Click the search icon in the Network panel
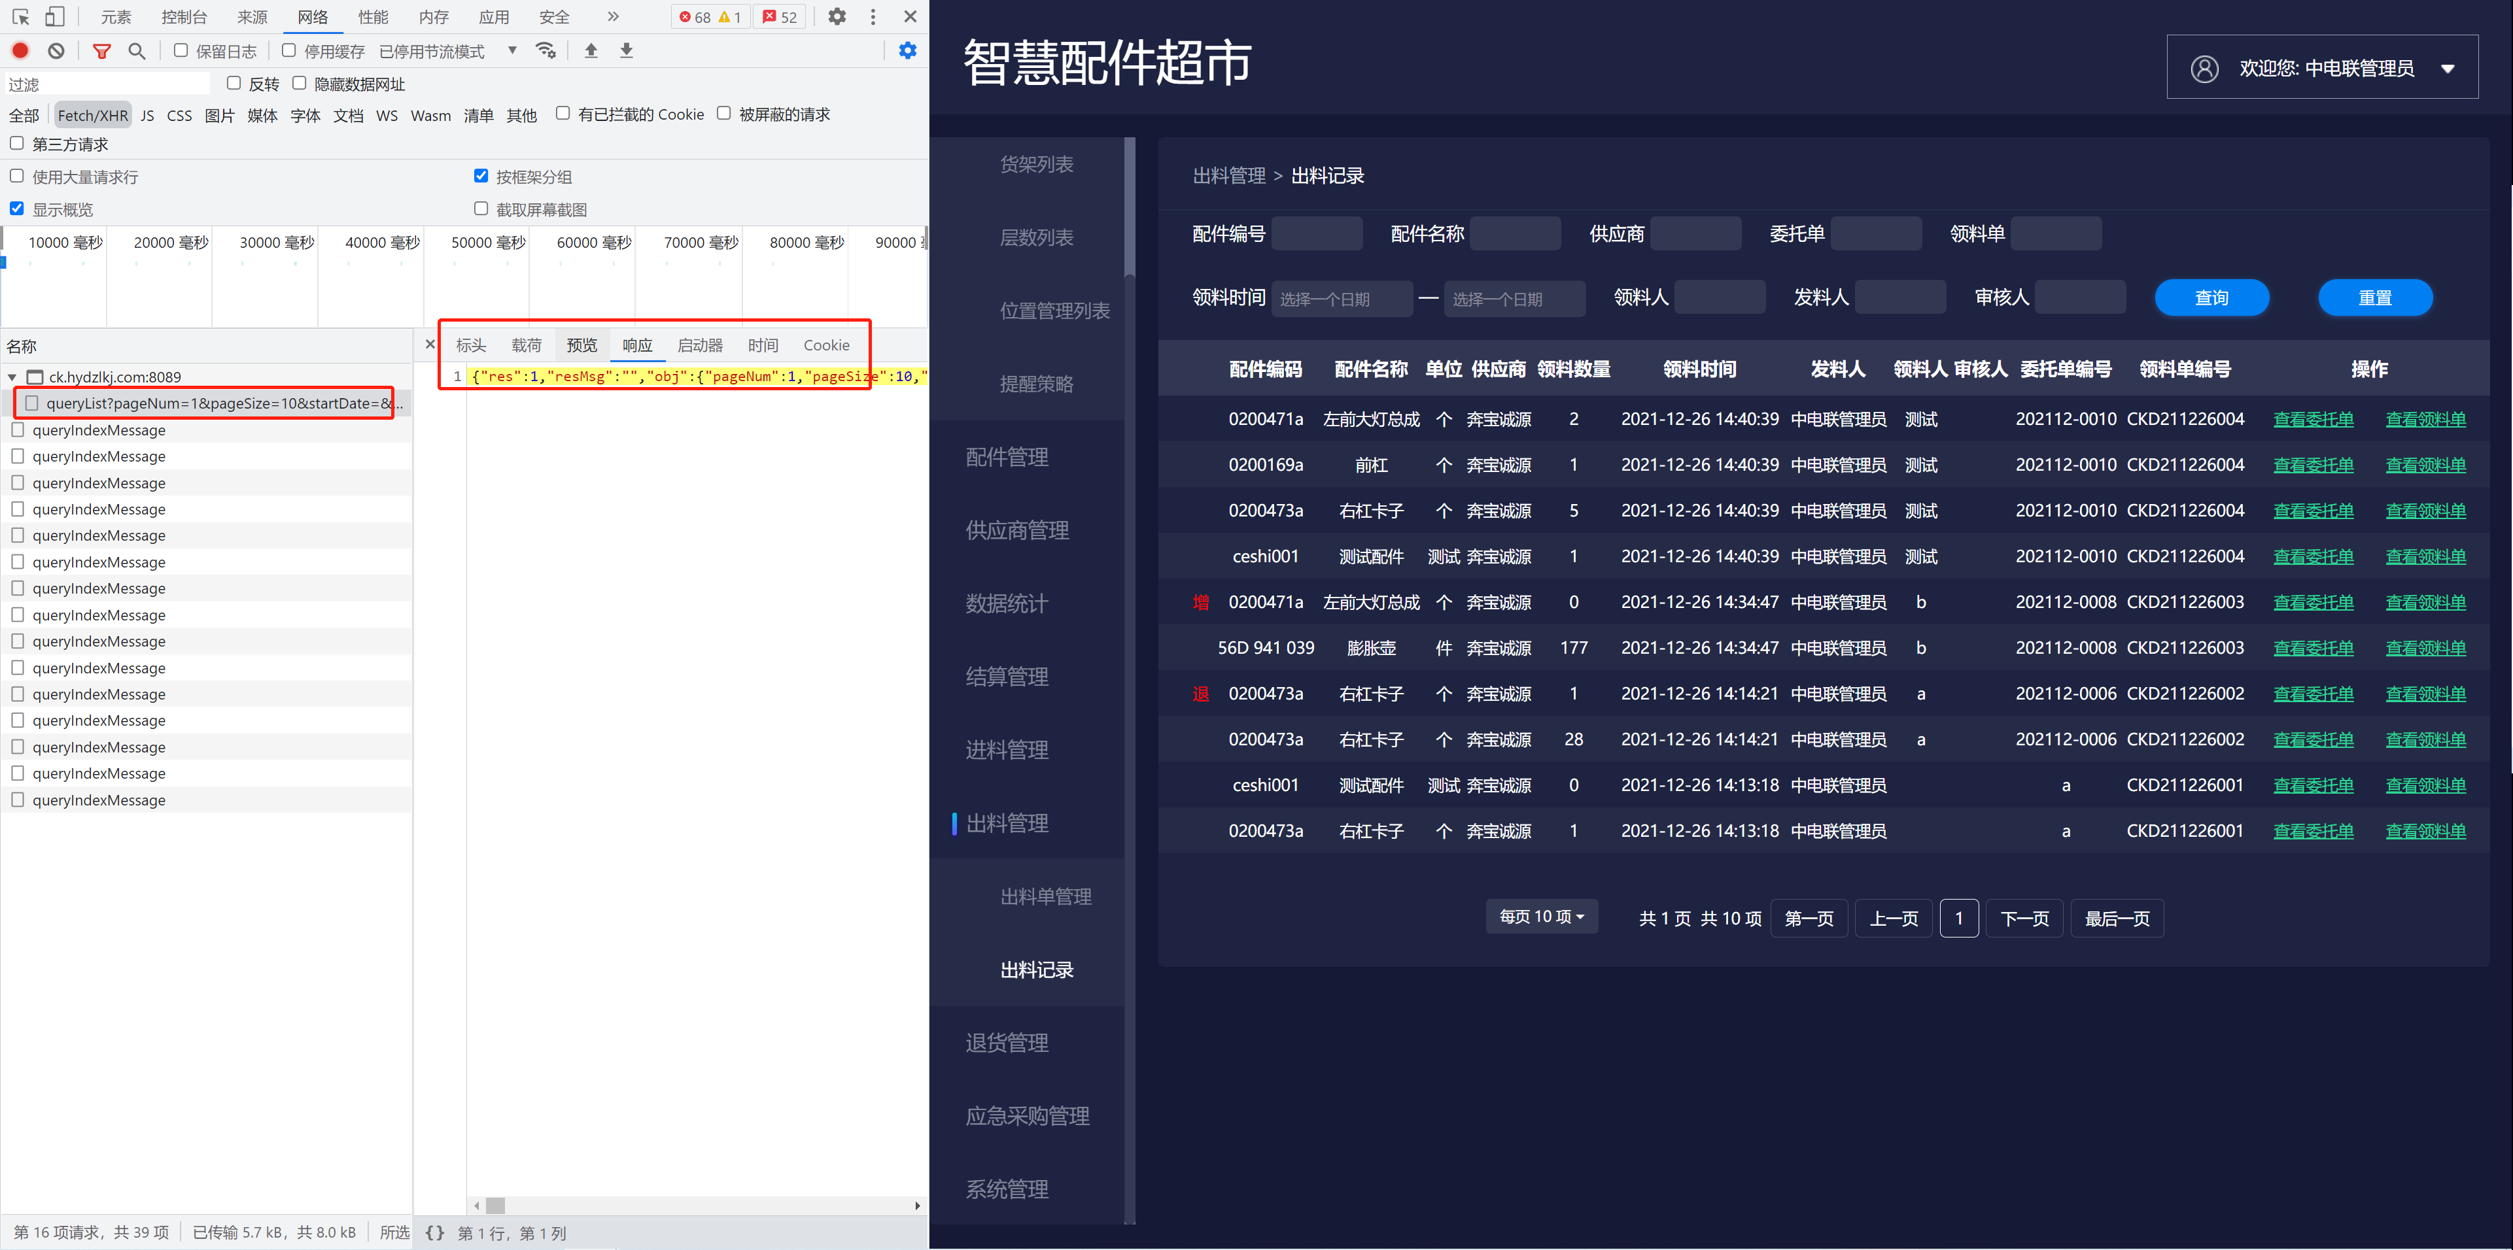2513x1250 pixels. 137,50
